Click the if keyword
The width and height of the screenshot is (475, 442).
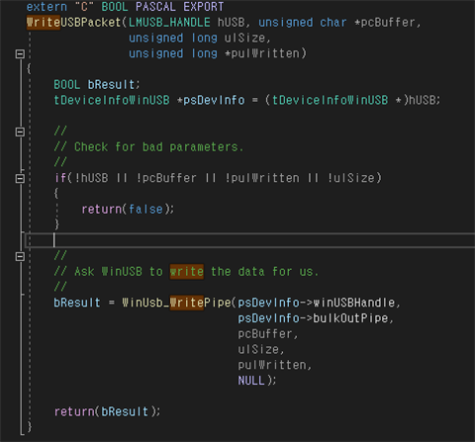pos(60,178)
